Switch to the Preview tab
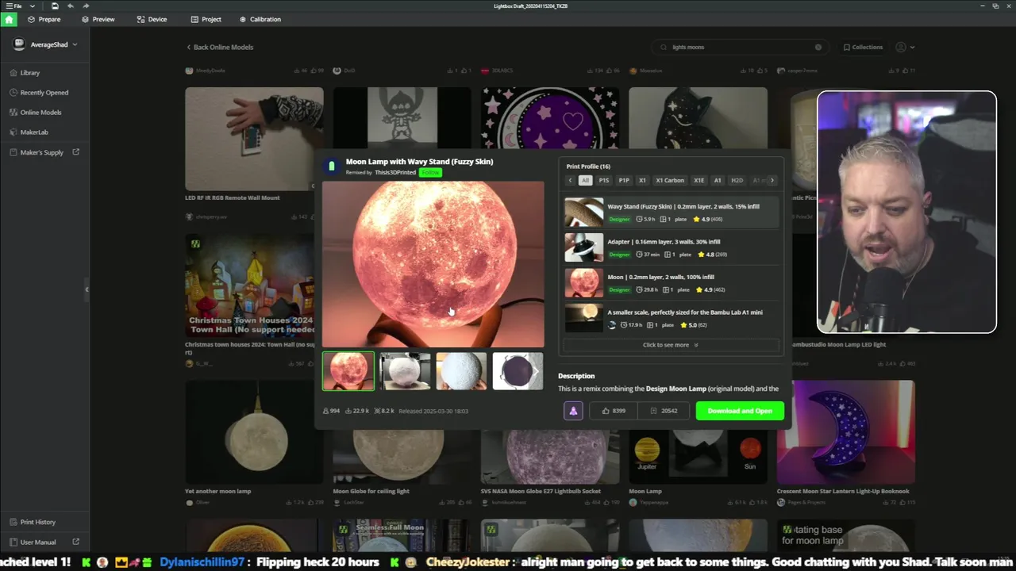Viewport: 1016px width, 571px height. (x=98, y=19)
